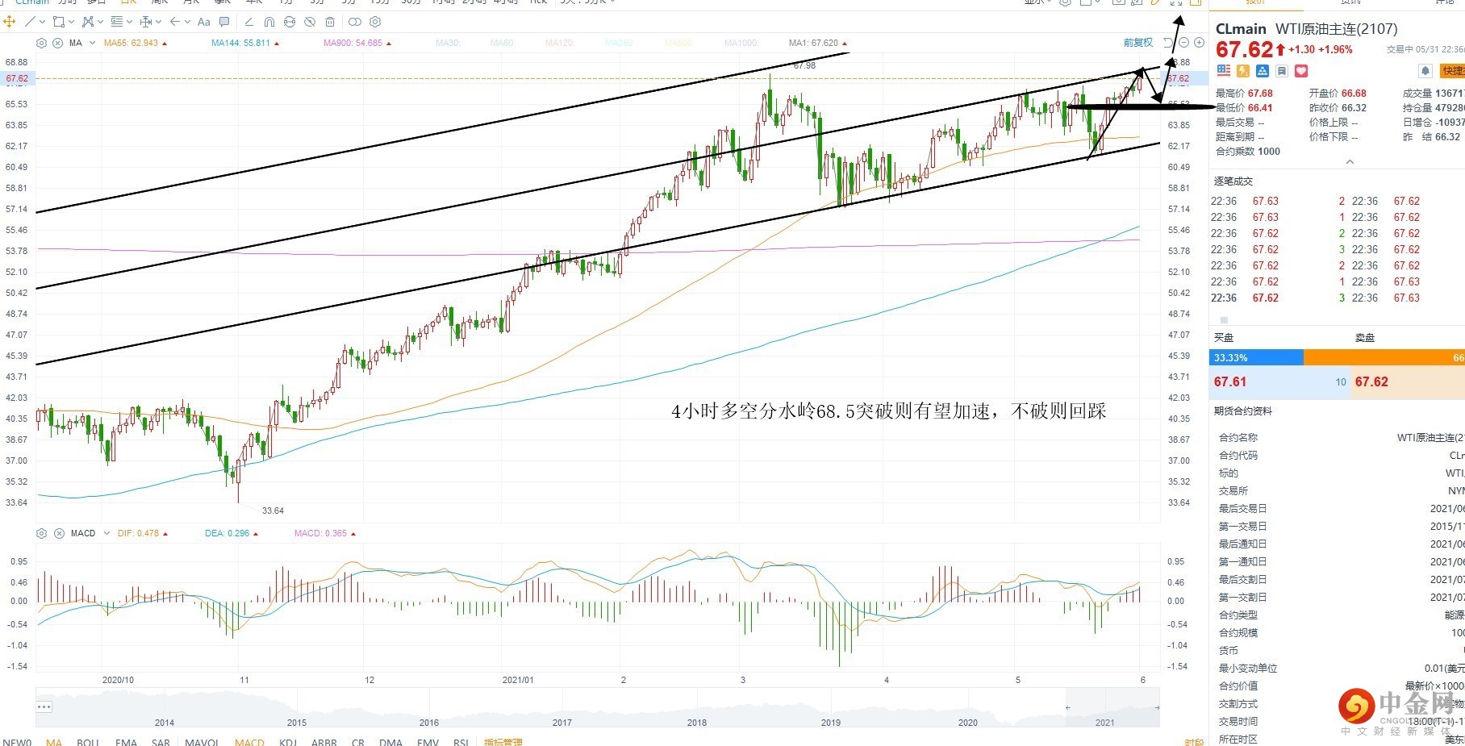Zoom in chart with plus circle
Image resolution: width=1465 pixels, height=746 pixels.
(1199, 42)
